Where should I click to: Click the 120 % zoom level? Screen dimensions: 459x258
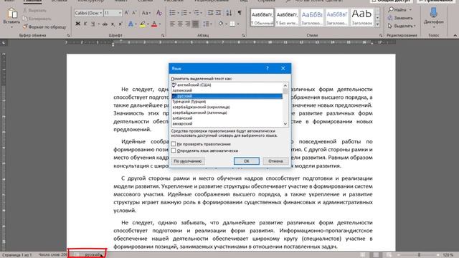[x=448, y=255]
